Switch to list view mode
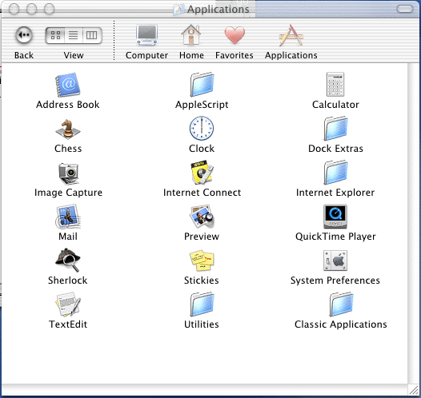The image size is (421, 398). pos(74,35)
